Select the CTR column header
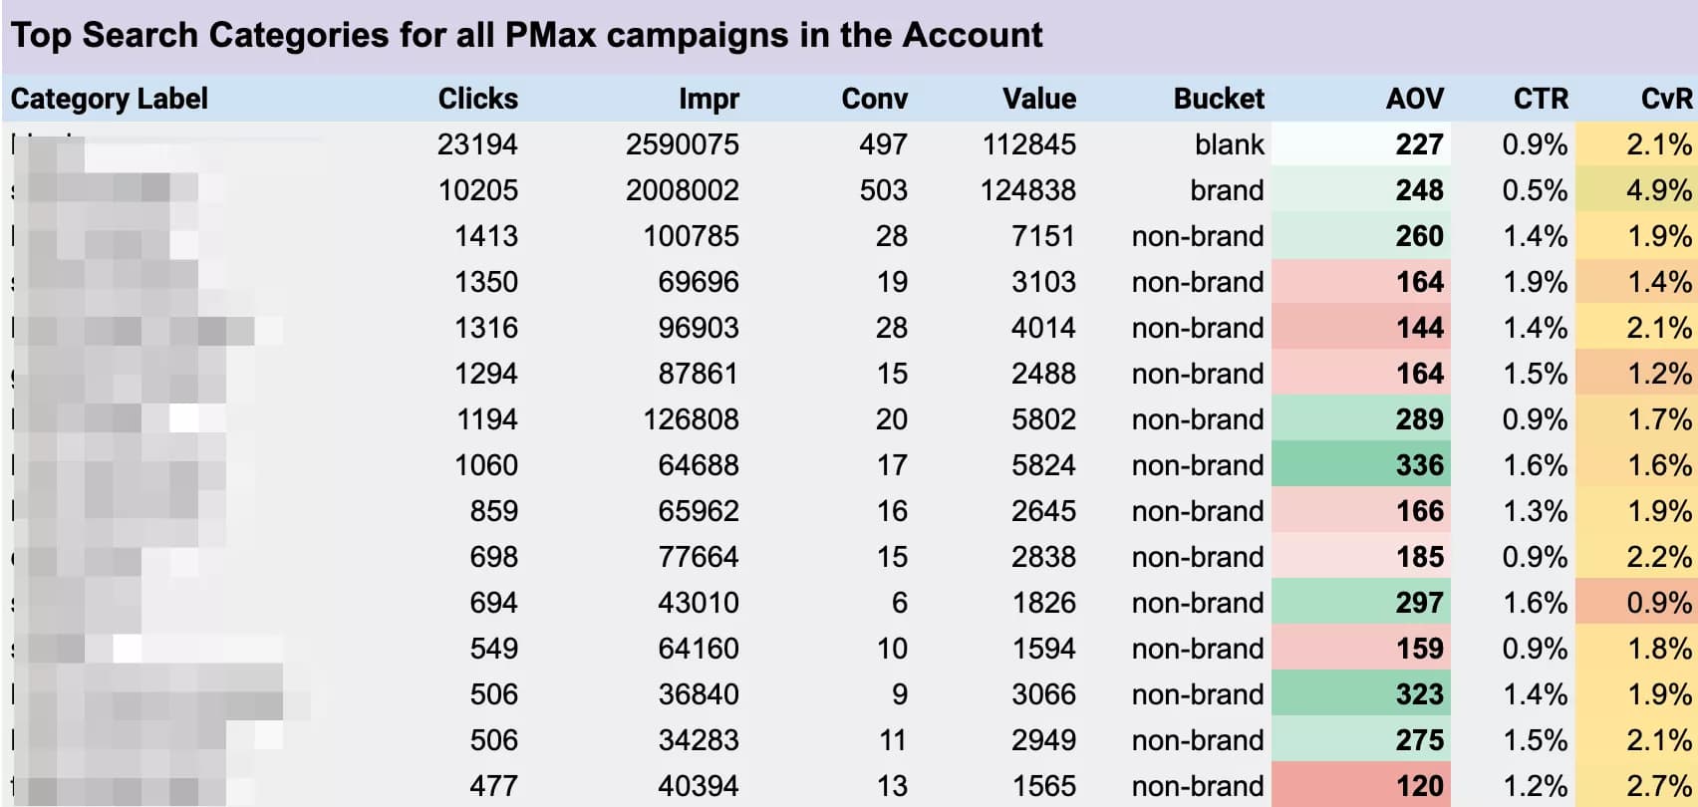Screen dimensions: 1698x807 [1540, 99]
